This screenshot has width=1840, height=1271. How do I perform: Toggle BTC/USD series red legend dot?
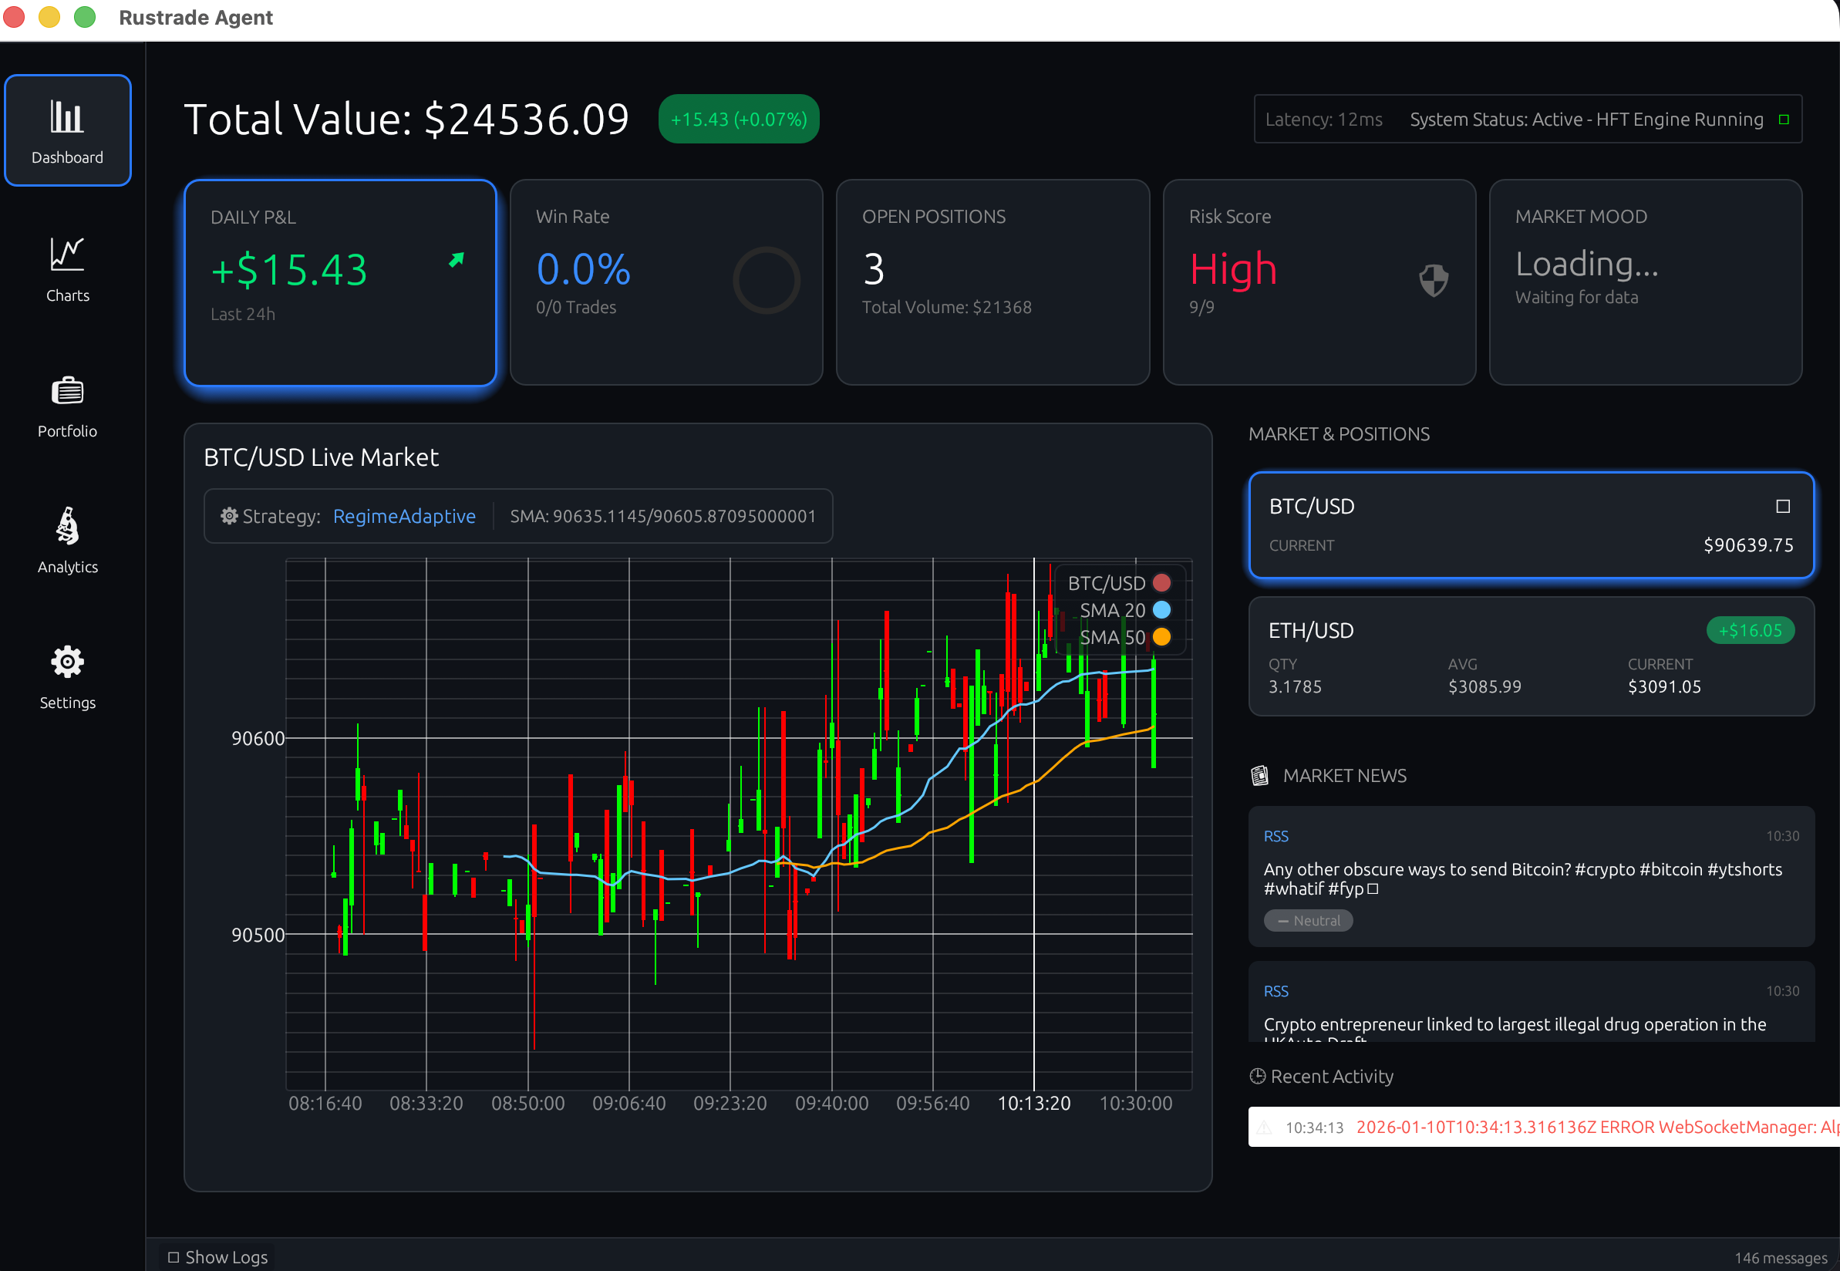pos(1161,583)
